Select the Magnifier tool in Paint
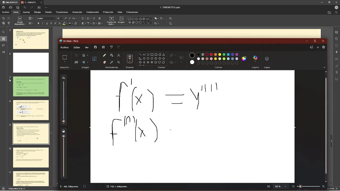 [x=118, y=62]
